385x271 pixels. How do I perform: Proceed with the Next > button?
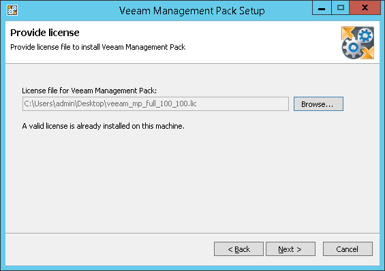point(290,249)
